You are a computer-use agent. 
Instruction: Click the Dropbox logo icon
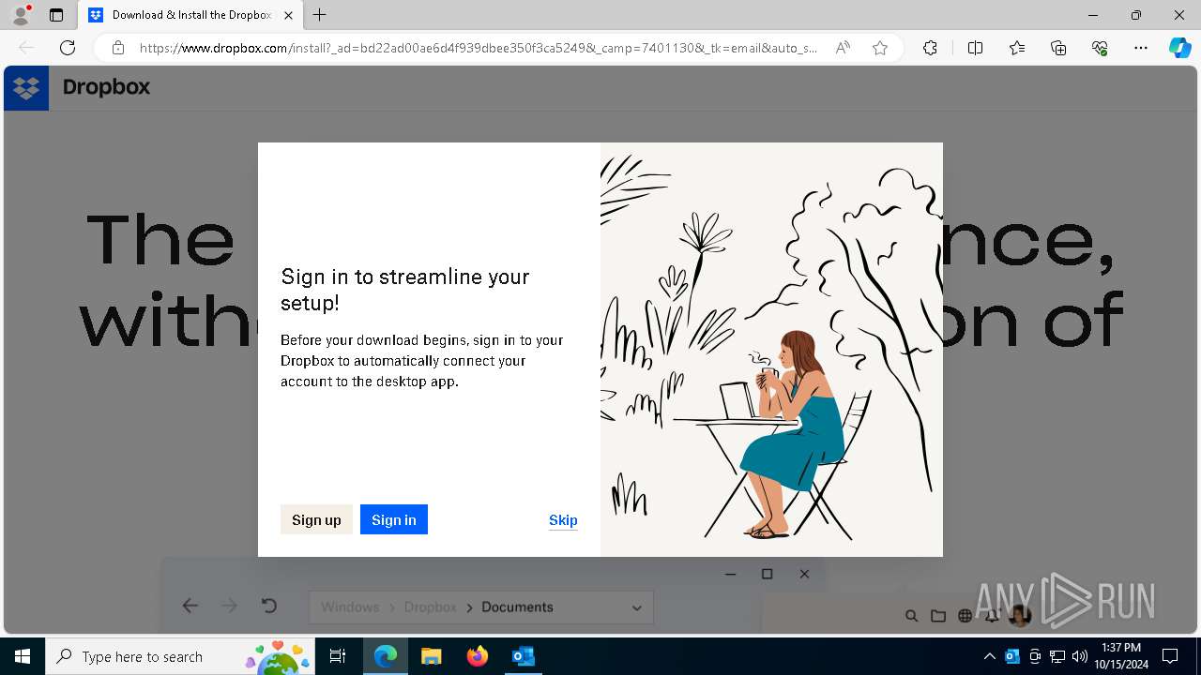tap(26, 88)
